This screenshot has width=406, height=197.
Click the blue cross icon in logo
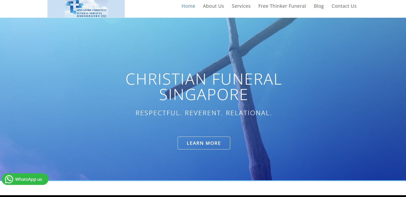pyautogui.click(x=74, y=6)
